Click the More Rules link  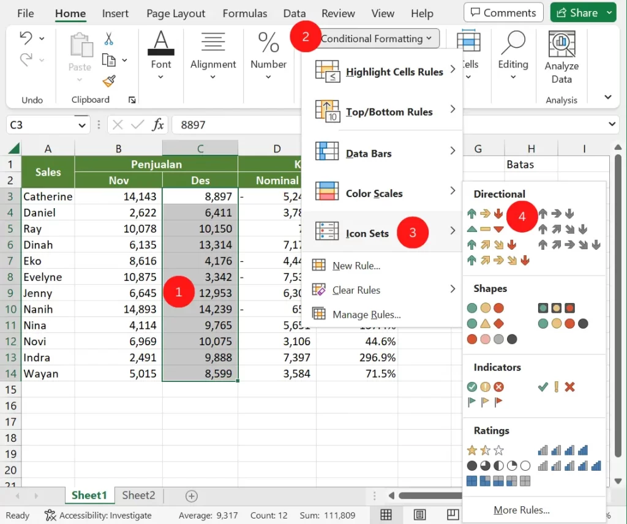point(521,510)
